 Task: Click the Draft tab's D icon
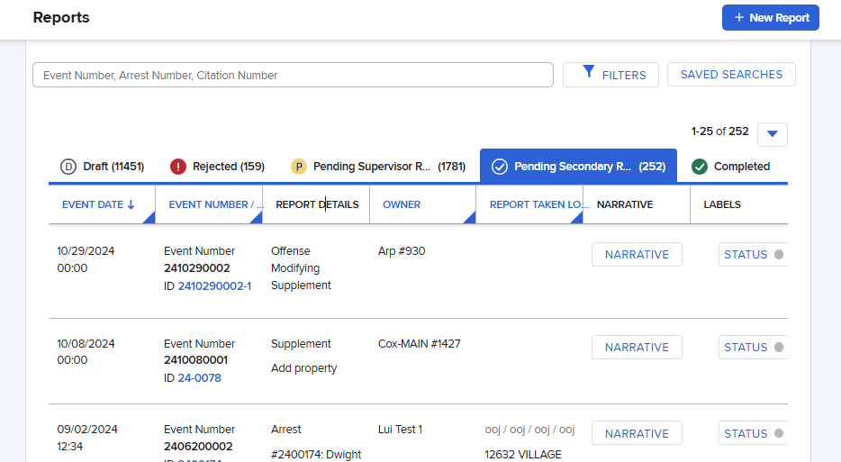[x=68, y=167]
